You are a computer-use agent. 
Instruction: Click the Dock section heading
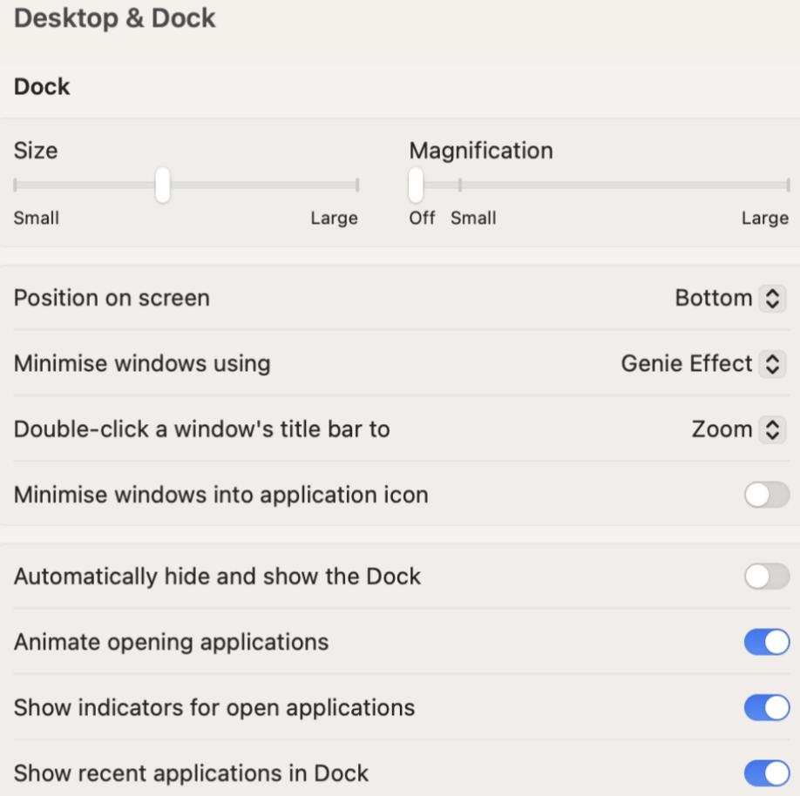[x=42, y=87]
